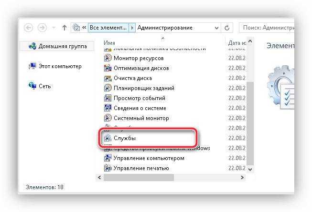This screenshot has height=212, width=312.
Task: Click the horizontal scrollbar left arrow
Action: point(99,178)
